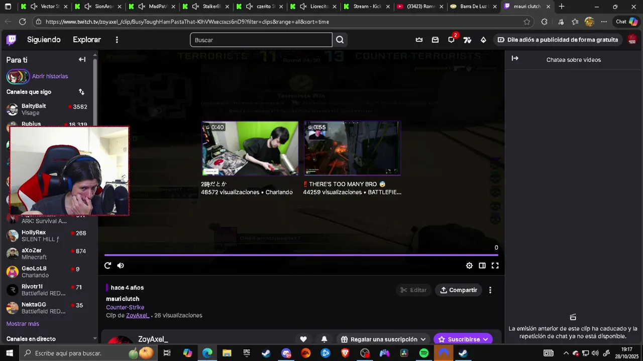
Task: Open Counter-Strike category link
Action: [125, 307]
